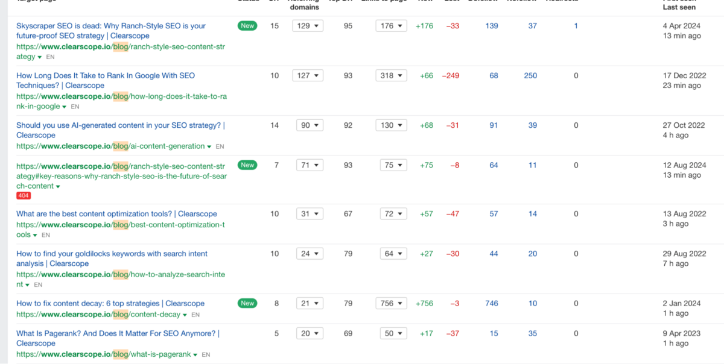Expand the caret beside the what-is-pagerank URL
This screenshot has width=724, height=364.
tap(195, 355)
